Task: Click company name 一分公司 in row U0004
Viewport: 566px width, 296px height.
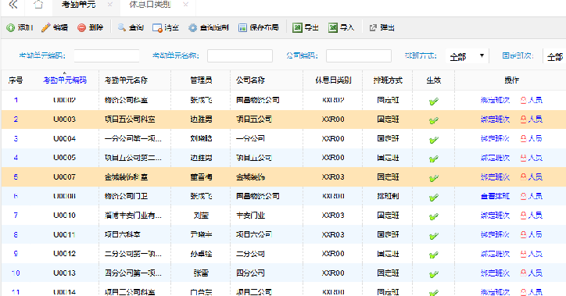Action: (x=250, y=138)
